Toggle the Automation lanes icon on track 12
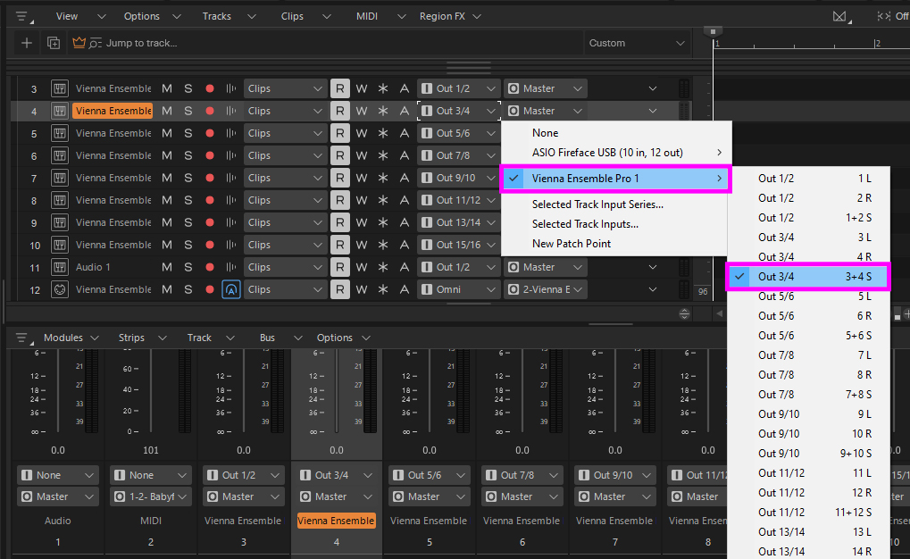The image size is (910, 559). point(231,289)
